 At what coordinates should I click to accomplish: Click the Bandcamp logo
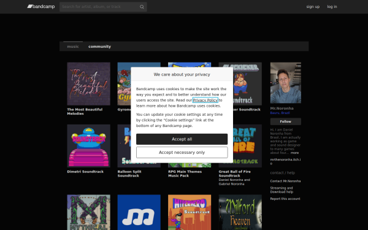pos(41,7)
